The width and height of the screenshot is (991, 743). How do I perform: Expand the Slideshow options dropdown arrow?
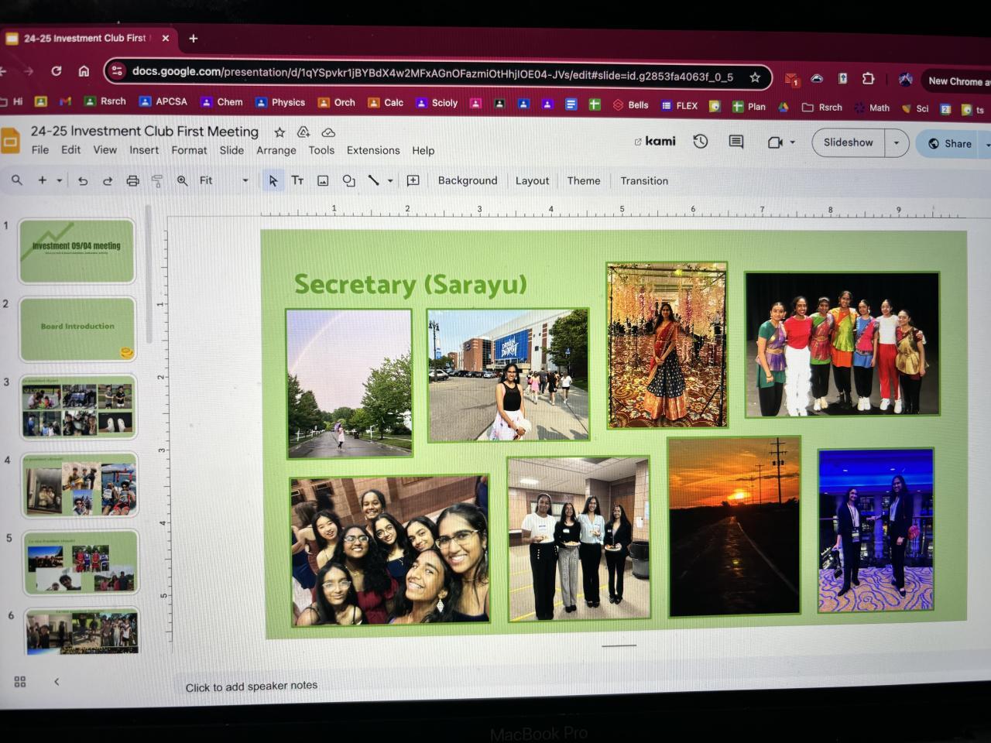(x=897, y=143)
